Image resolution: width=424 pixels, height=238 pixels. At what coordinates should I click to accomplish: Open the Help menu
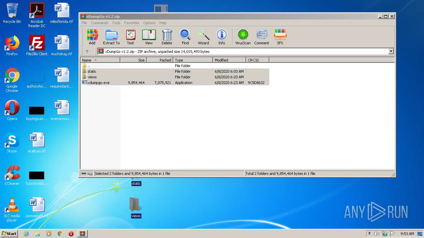click(x=163, y=23)
